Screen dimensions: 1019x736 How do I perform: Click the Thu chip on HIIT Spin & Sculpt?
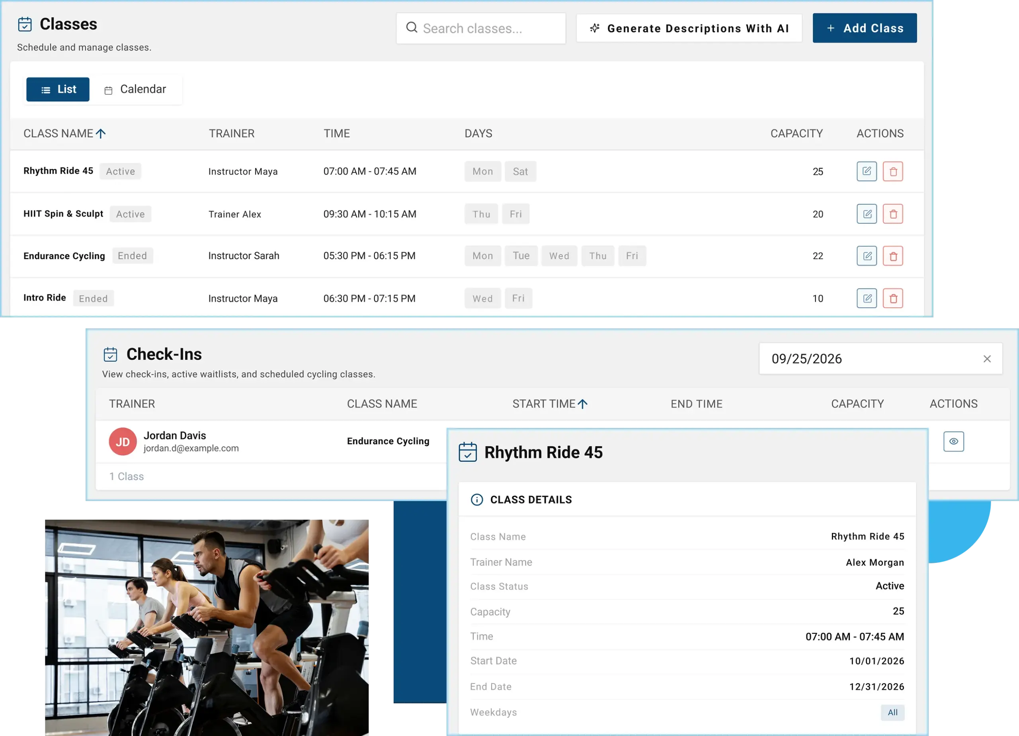[481, 214]
